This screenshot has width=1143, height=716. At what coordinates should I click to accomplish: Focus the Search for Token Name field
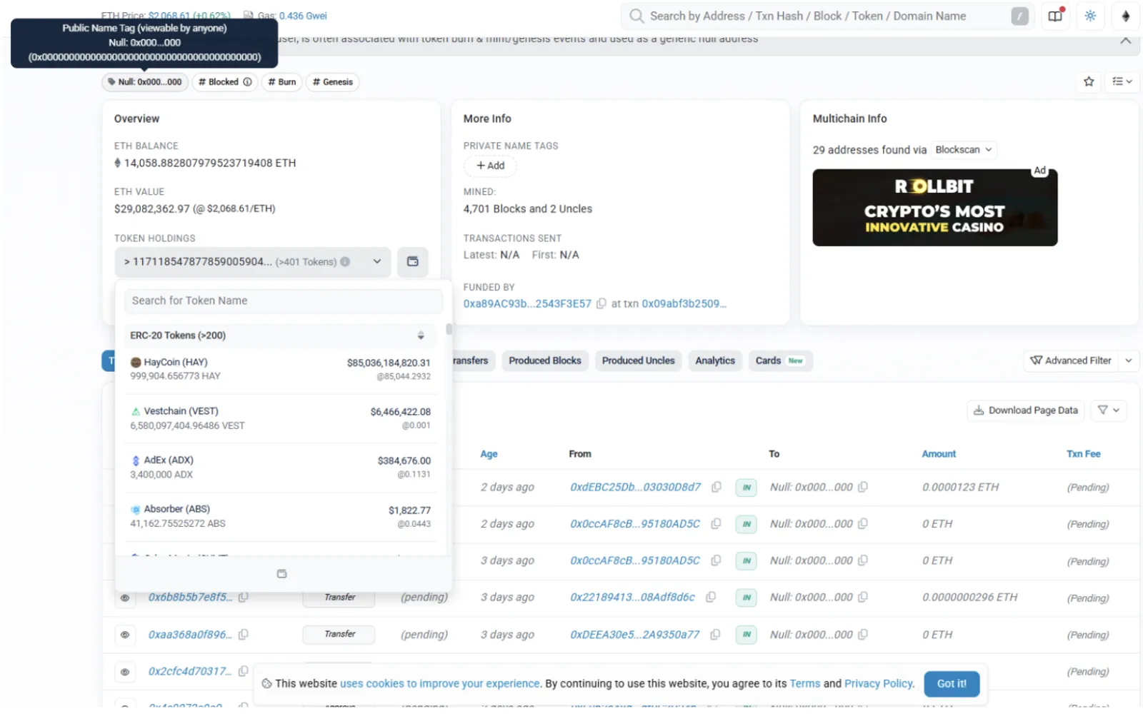tap(283, 301)
